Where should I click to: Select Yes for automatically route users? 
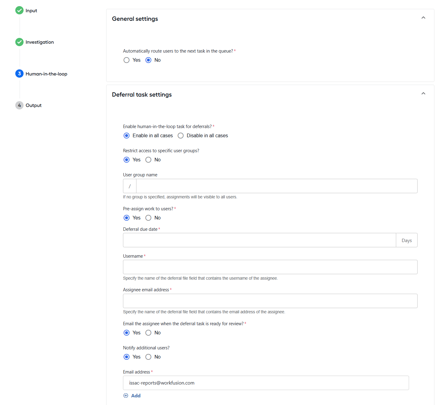pyautogui.click(x=126, y=60)
